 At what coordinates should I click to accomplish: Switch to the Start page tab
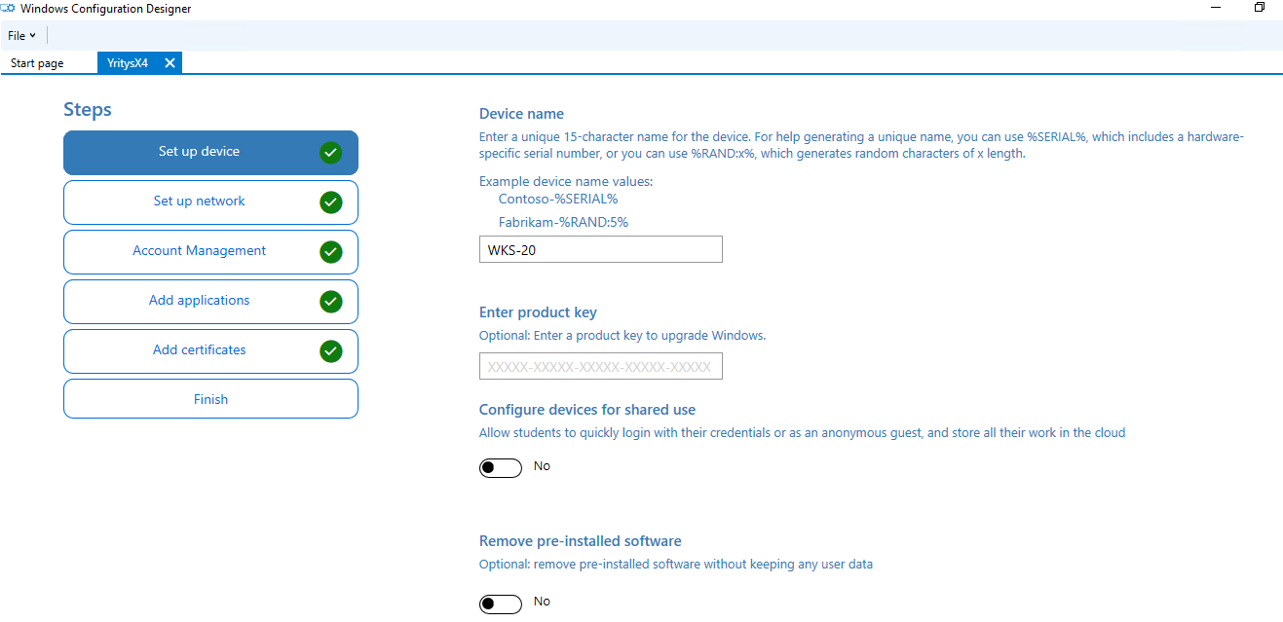point(37,63)
